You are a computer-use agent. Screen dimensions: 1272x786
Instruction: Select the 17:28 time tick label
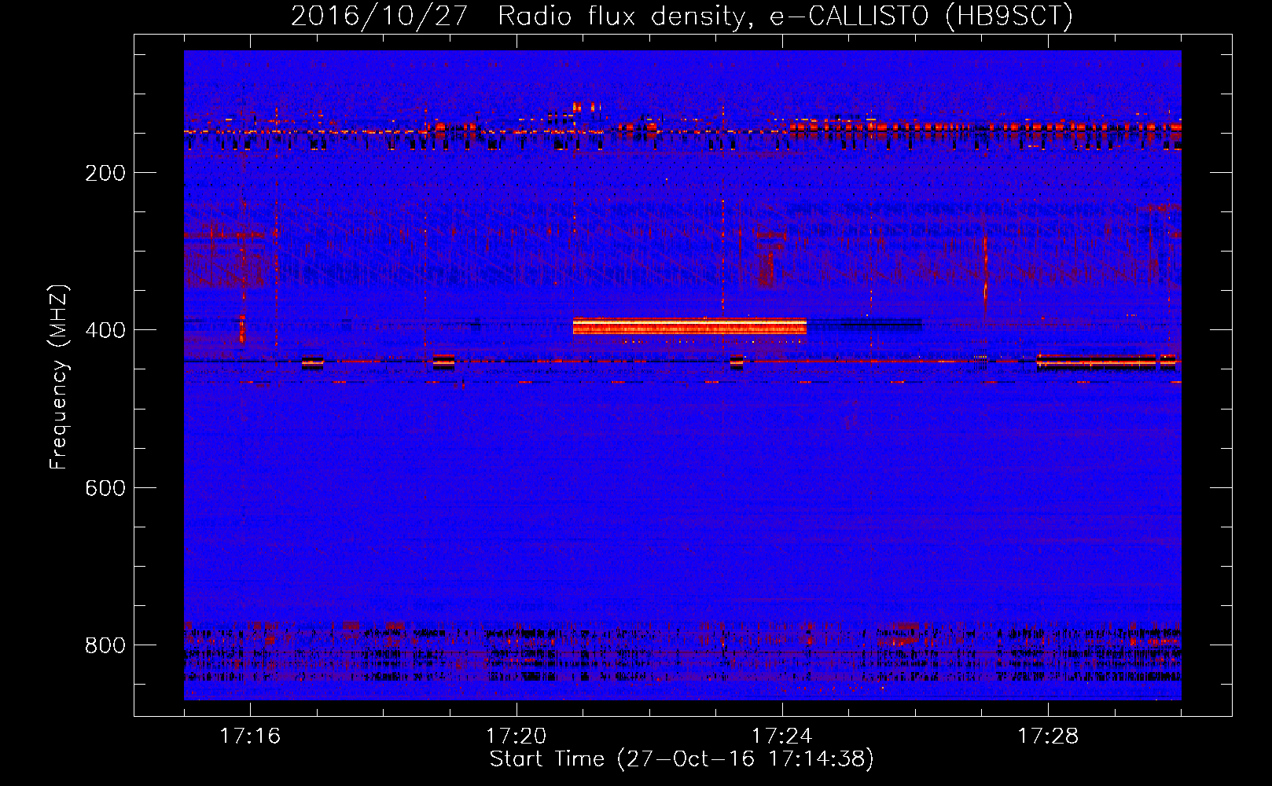pyautogui.click(x=1048, y=736)
